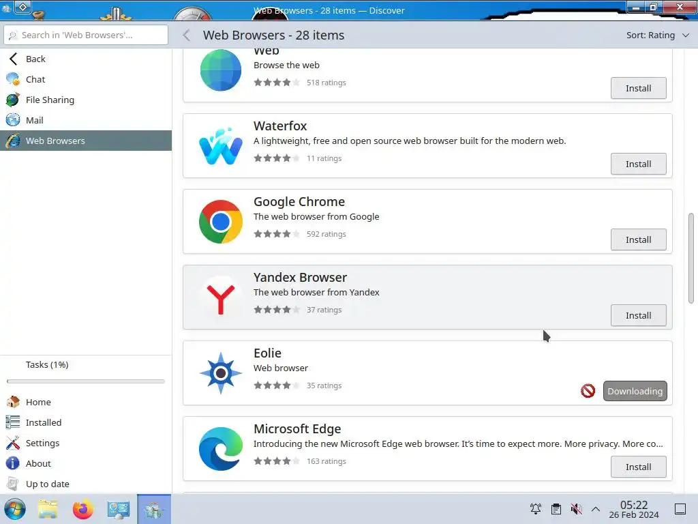698x524 pixels.
Task: Focus the Search in 'Web Browsers' field
Action: coord(86,35)
